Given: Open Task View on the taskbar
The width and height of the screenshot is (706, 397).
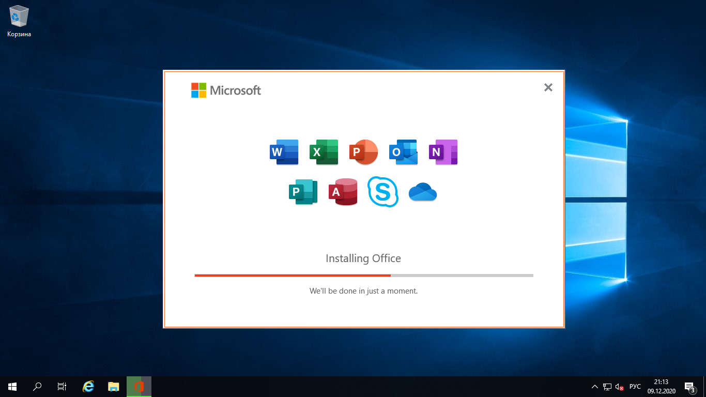Looking at the screenshot, I should 62,386.
